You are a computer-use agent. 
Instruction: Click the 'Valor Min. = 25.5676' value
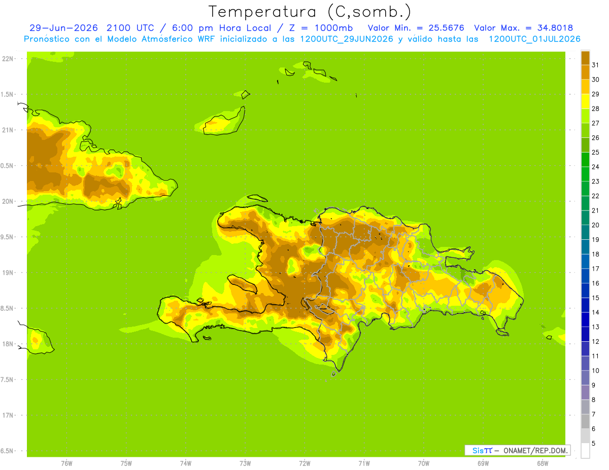pos(416,28)
